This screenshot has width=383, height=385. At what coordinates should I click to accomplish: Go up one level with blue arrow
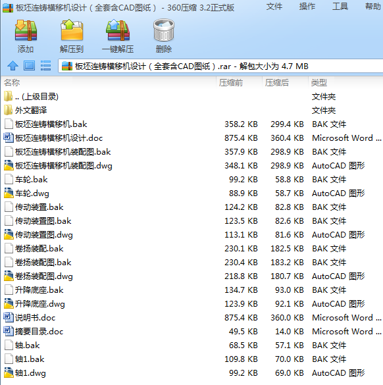[13, 66]
